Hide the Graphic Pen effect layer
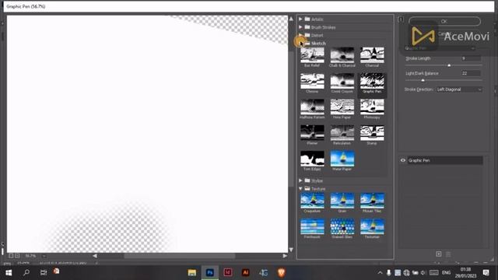 point(403,160)
